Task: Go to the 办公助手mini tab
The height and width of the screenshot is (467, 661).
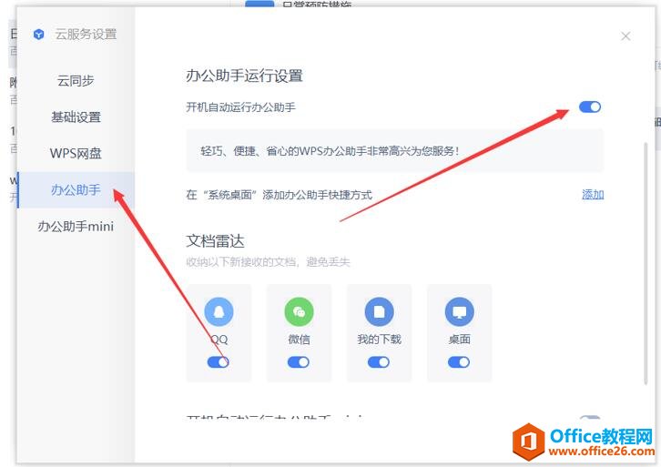Action: click(76, 227)
